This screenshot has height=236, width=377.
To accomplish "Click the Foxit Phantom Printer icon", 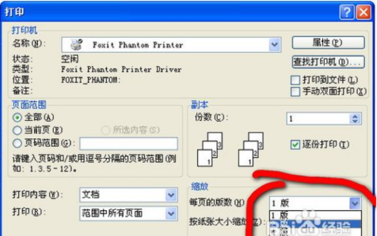I will click(77, 45).
